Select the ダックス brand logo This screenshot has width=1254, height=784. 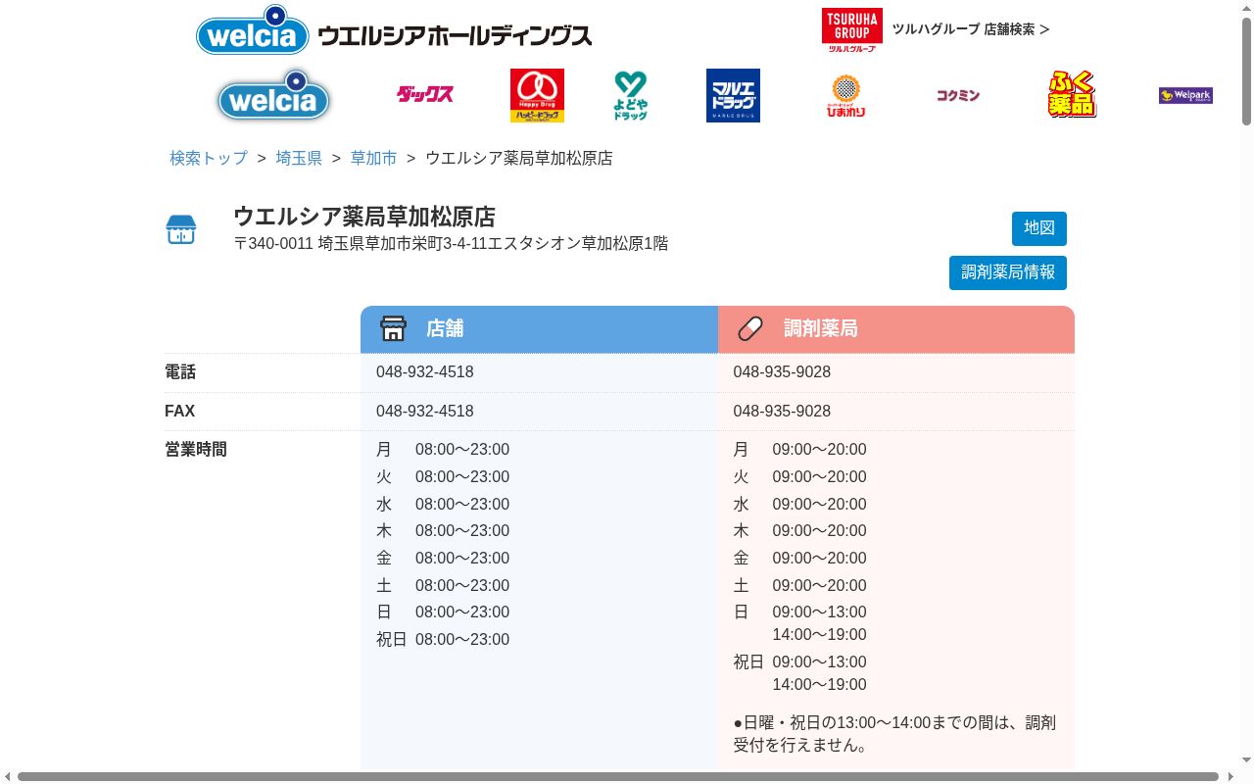click(425, 95)
